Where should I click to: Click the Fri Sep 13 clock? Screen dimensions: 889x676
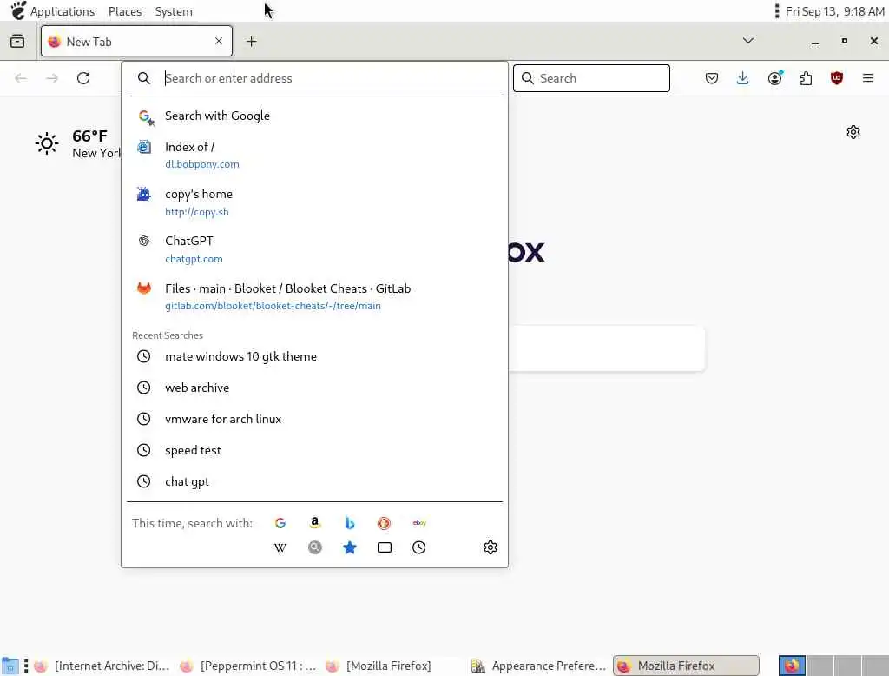[834, 11]
